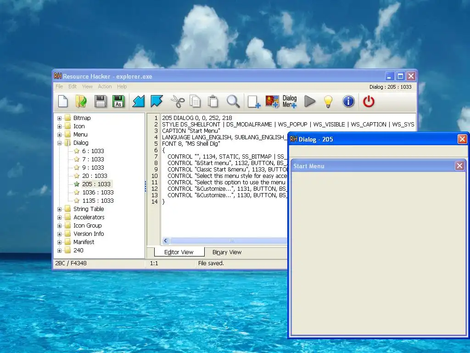
Task: Close the Start Menu dialog preview
Action: click(x=459, y=165)
